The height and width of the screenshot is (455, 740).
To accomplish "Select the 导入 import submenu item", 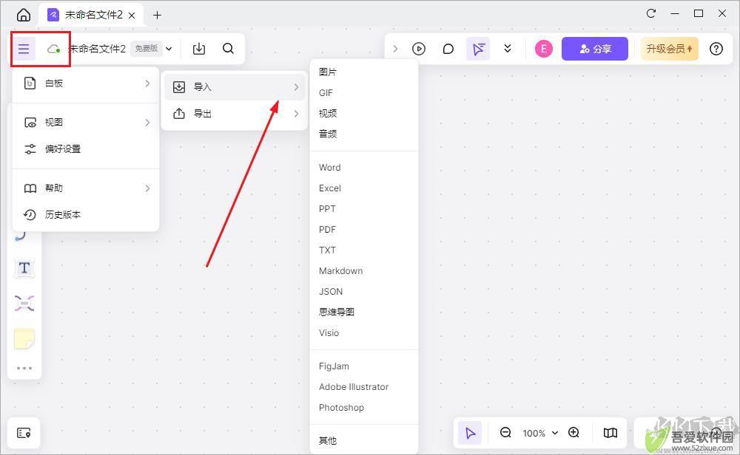I will pos(235,87).
